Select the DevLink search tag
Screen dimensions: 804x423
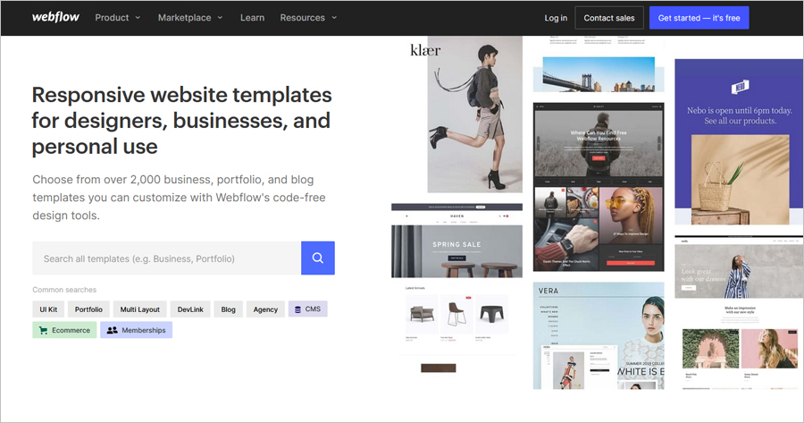click(x=190, y=309)
